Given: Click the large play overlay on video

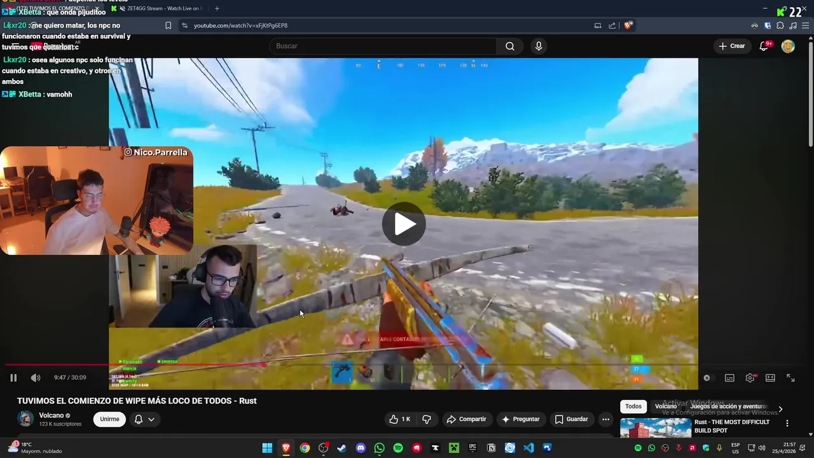Looking at the screenshot, I should 404,224.
